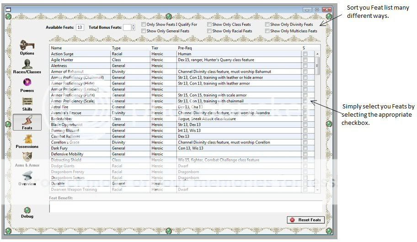The width and height of the screenshot is (417, 242).
Task: Close the window with red X
Action: pyautogui.click(x=326, y=10)
